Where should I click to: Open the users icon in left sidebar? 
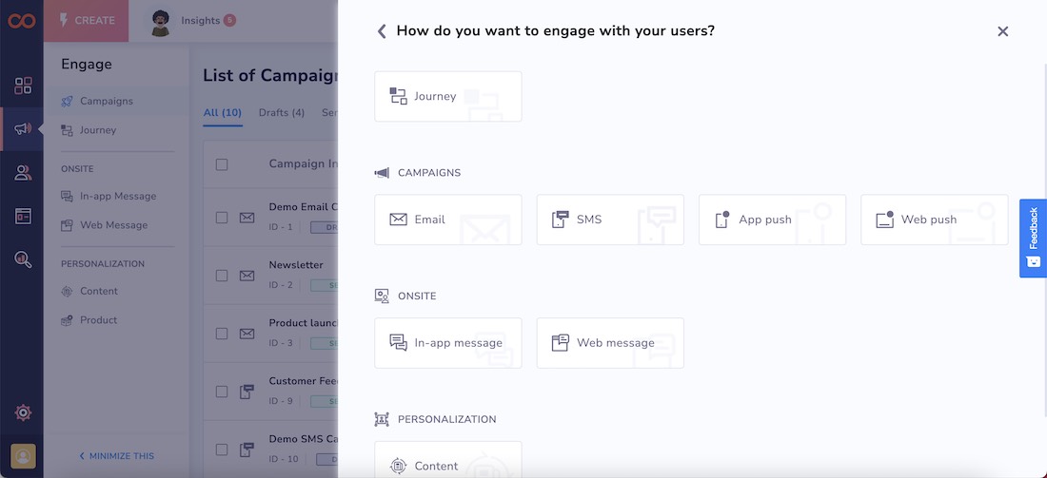[x=23, y=173]
